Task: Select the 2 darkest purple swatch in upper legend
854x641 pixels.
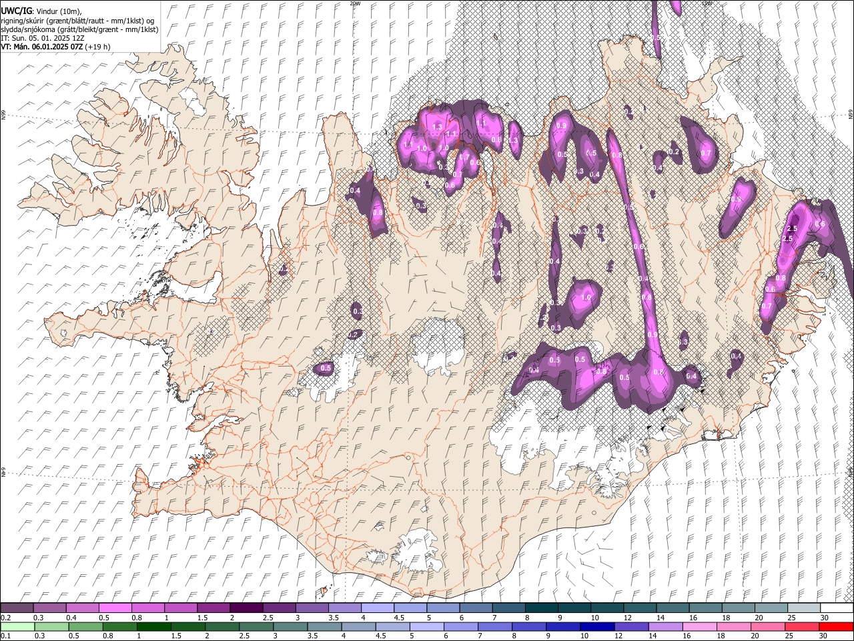Action: tap(246, 608)
